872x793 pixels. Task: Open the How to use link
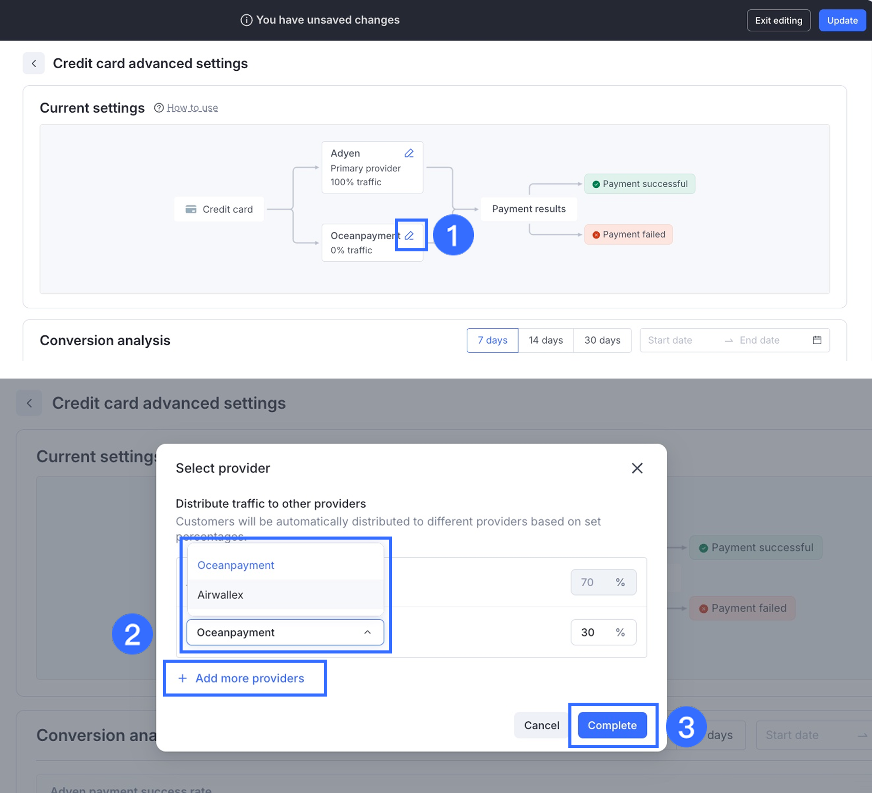pyautogui.click(x=192, y=108)
